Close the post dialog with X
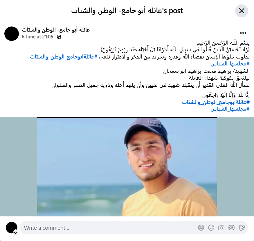This screenshot has width=254, height=241. point(242,11)
